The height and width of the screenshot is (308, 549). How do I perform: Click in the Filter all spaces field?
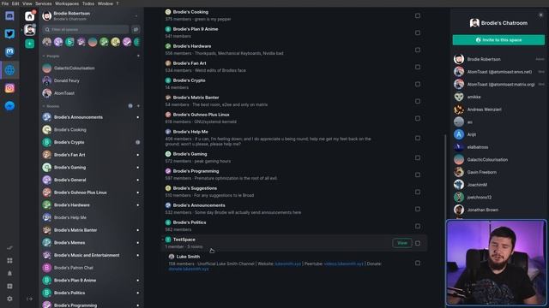(x=86, y=30)
